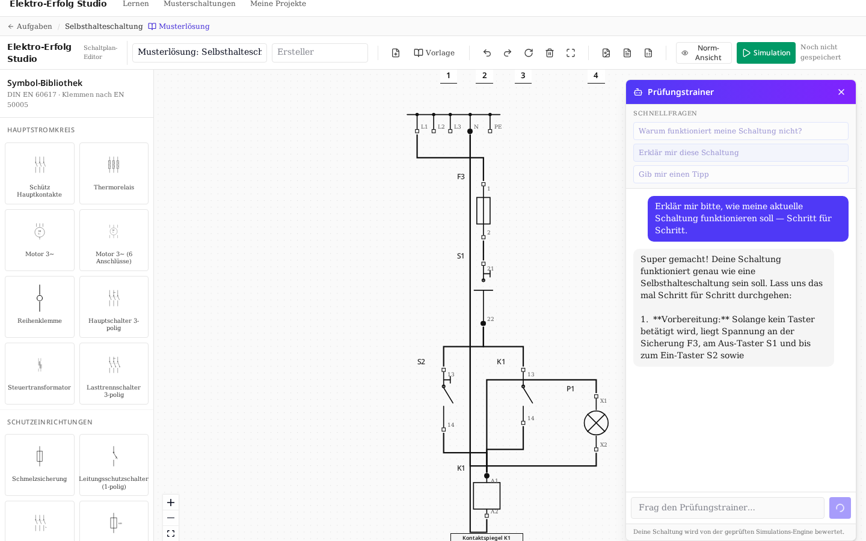Click Selbsthalteschaltung breadcrumb
This screenshot has width=866, height=541.
(104, 26)
